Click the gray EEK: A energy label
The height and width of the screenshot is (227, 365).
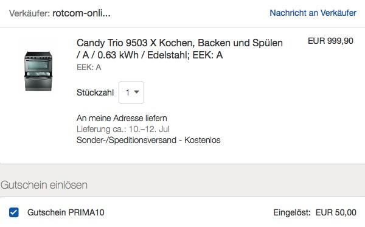[89, 68]
